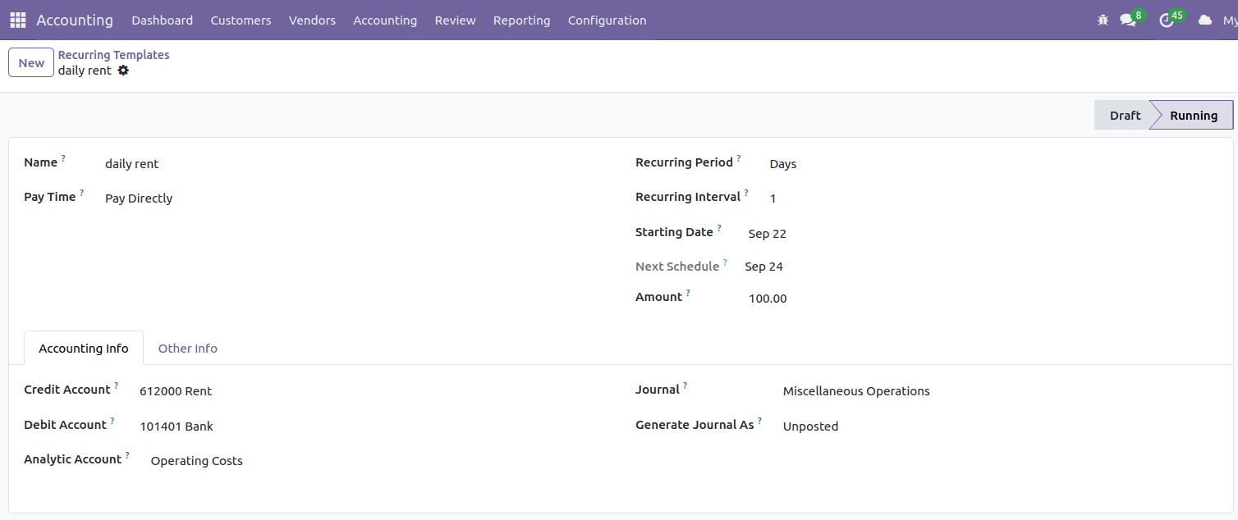Show help tooltip for Journal
This screenshot has height=520, width=1238.
coord(685,385)
